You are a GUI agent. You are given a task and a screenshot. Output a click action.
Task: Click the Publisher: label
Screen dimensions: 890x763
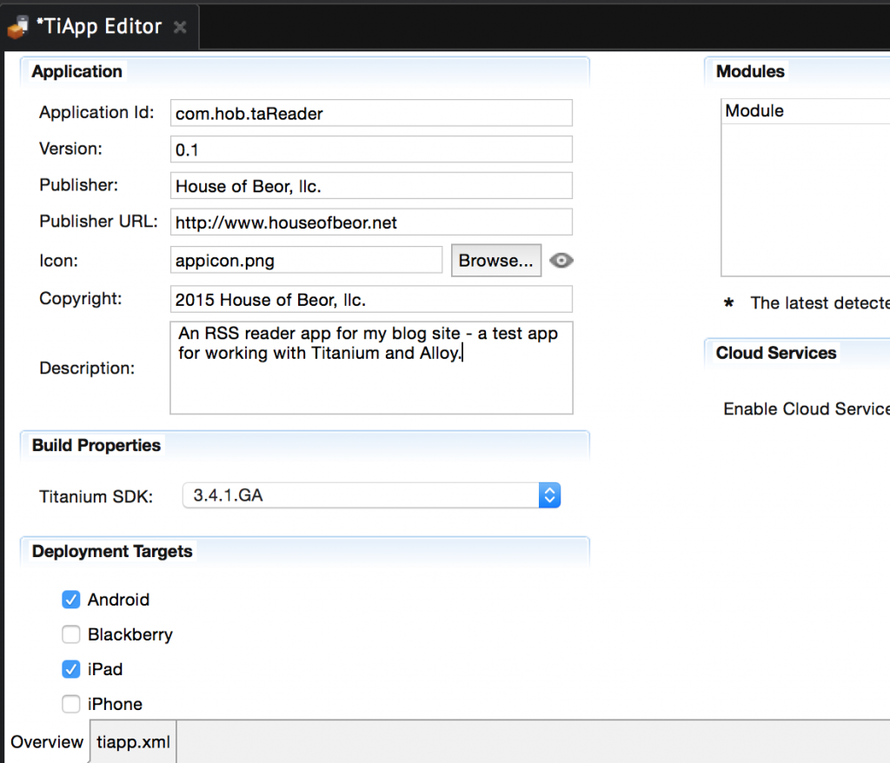coord(78,185)
